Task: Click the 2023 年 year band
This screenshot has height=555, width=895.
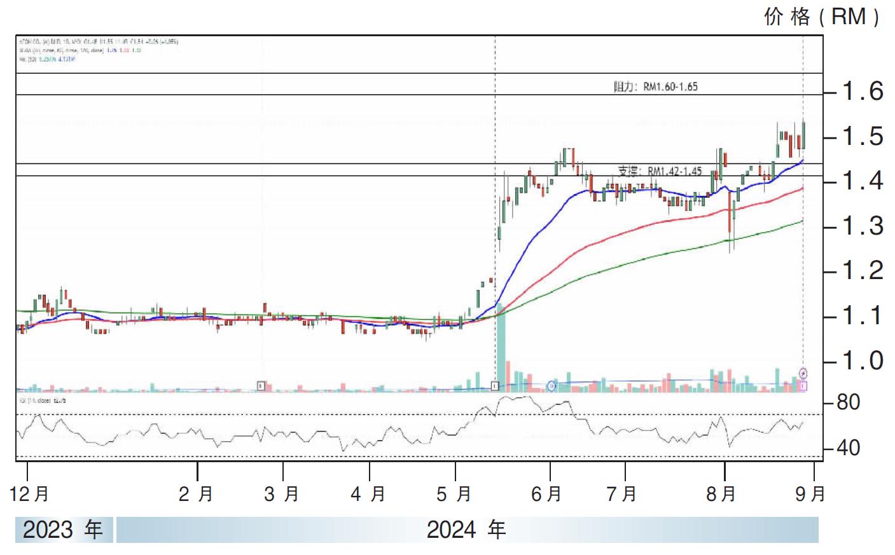Action: (x=64, y=530)
